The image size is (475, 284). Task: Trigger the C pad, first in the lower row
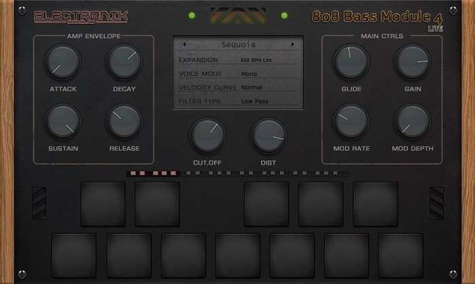coord(74,255)
